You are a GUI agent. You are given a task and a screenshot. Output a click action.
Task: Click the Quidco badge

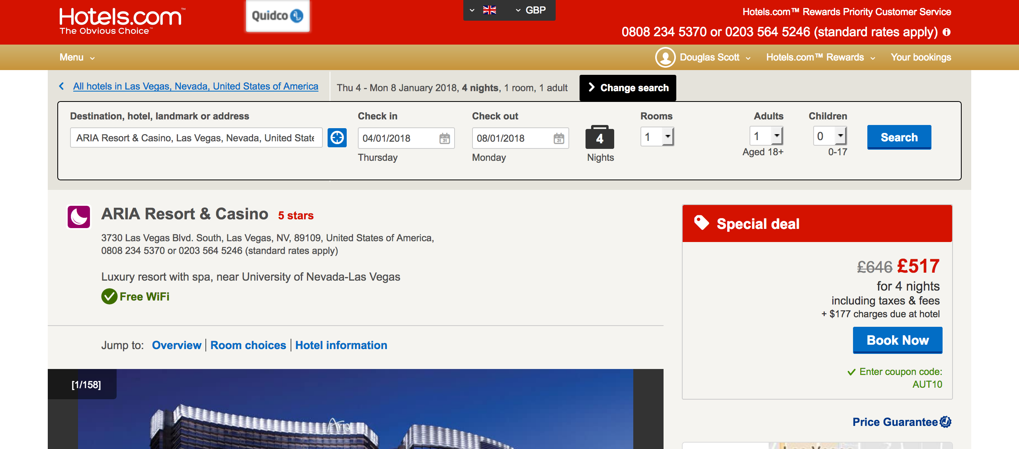277,16
